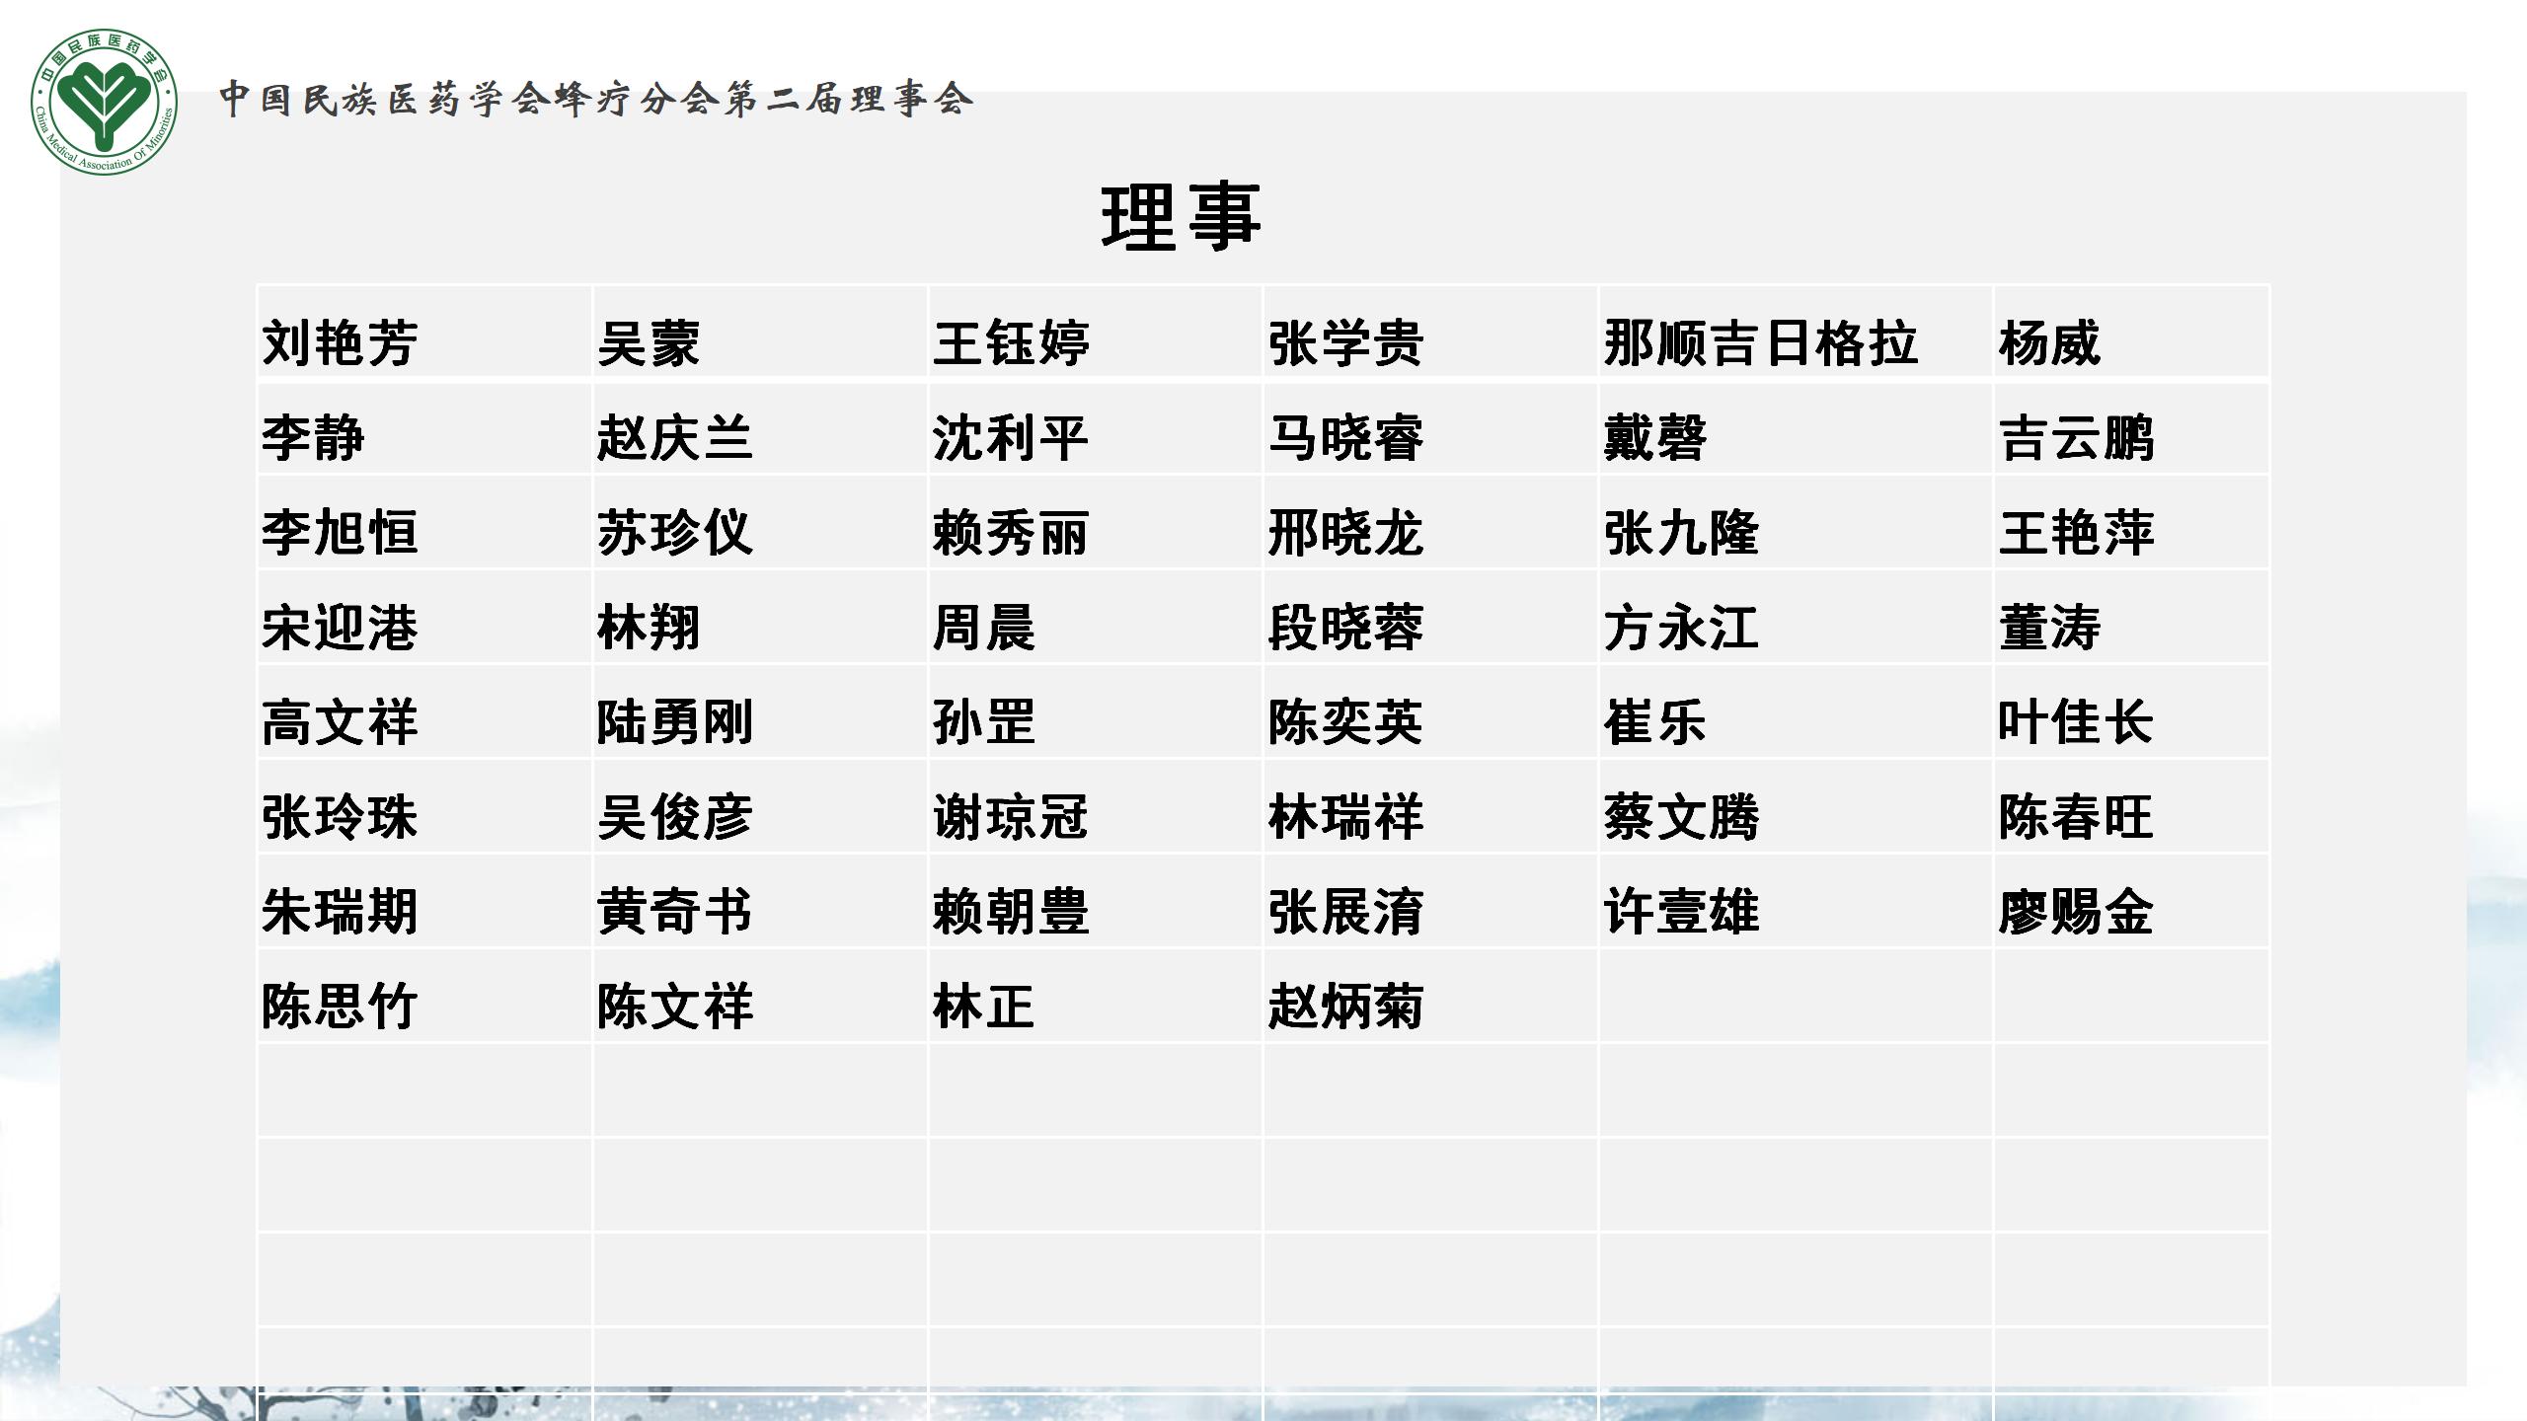
Task: Select the cell containing 叶佳长
Action: [x=2075, y=722]
